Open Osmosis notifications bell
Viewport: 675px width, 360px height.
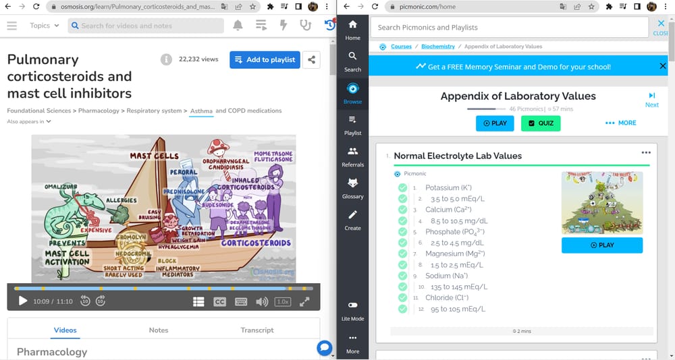point(238,26)
